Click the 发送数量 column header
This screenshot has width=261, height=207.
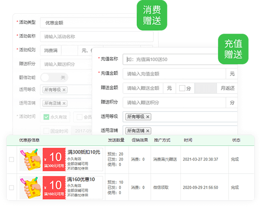pos(116,140)
